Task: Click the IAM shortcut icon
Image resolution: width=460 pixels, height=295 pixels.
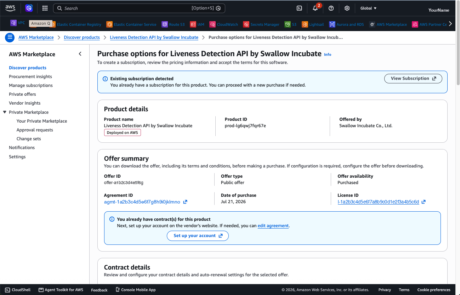Action: (x=193, y=24)
